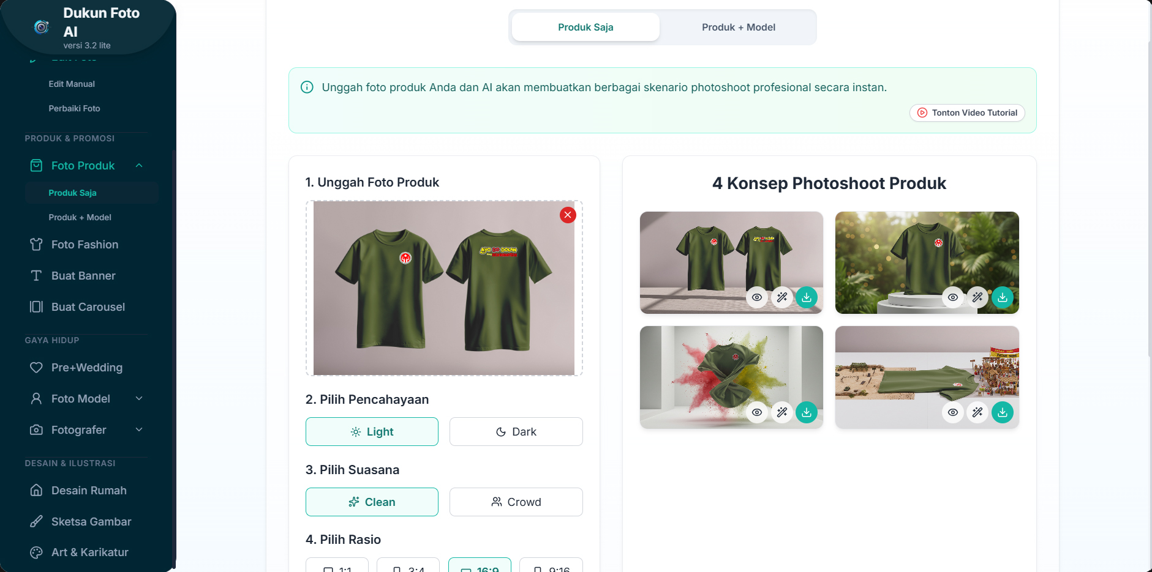Viewport: 1152px width, 572px height.
Task: Expand the Fotografer submenu
Action: [139, 430]
